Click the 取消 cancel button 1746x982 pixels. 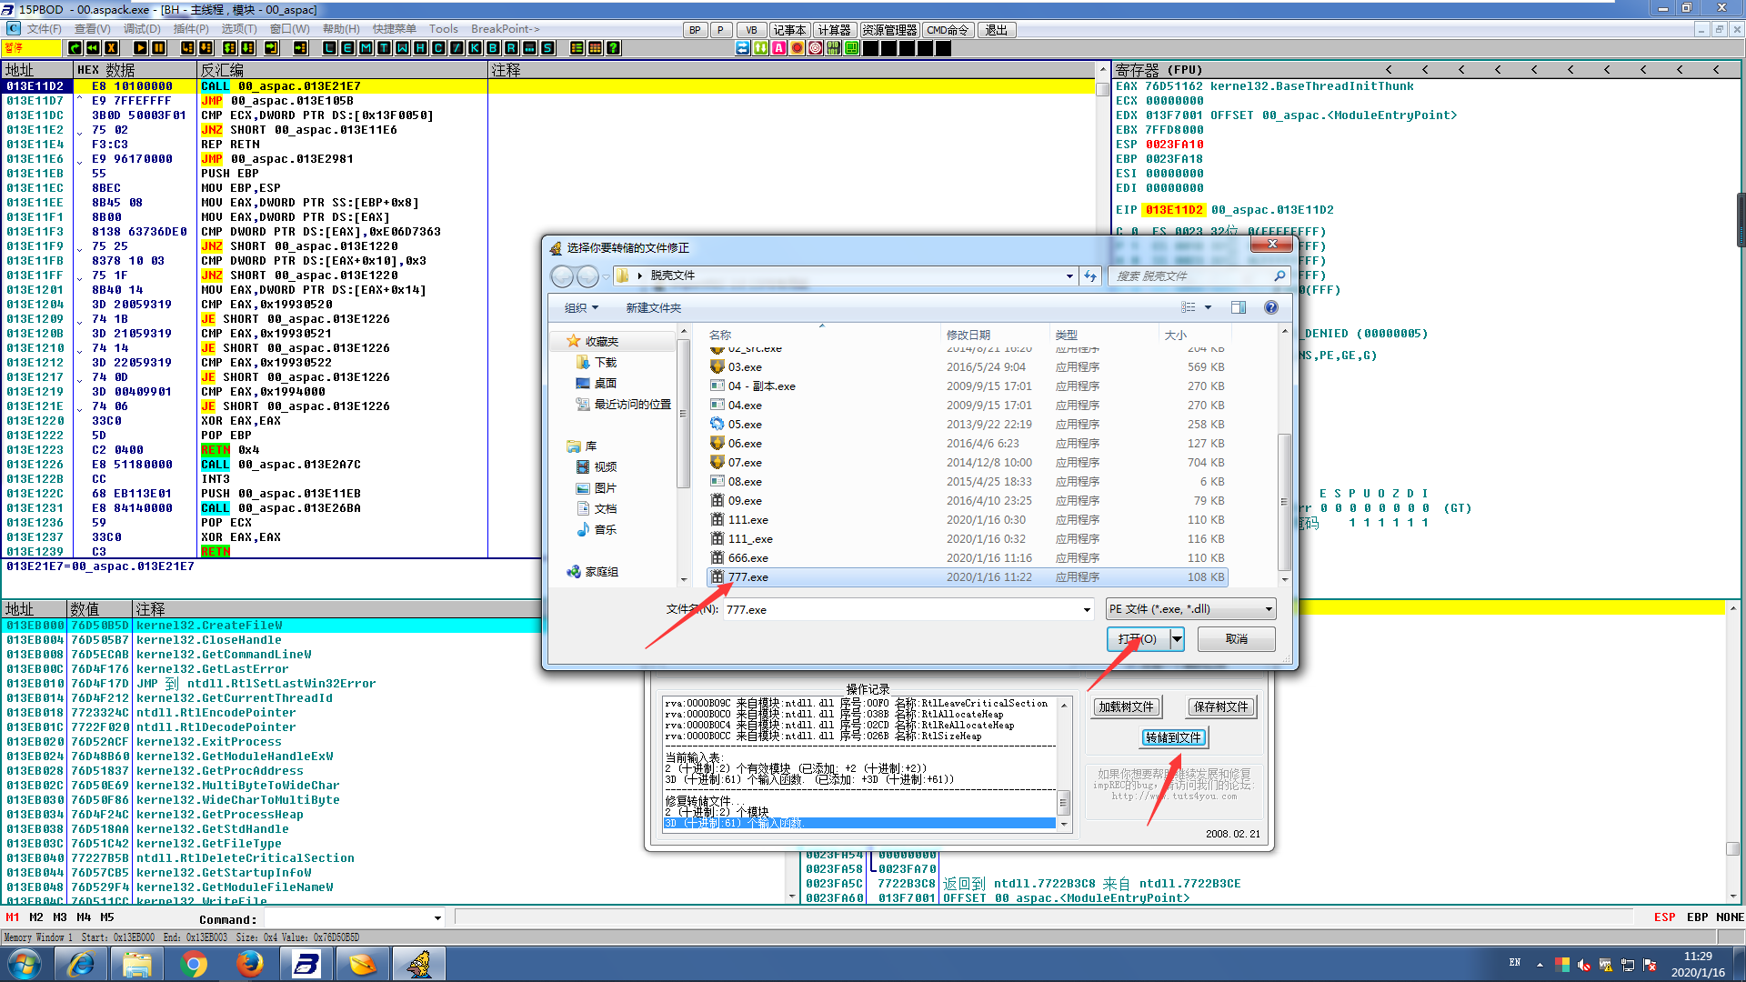pos(1236,639)
